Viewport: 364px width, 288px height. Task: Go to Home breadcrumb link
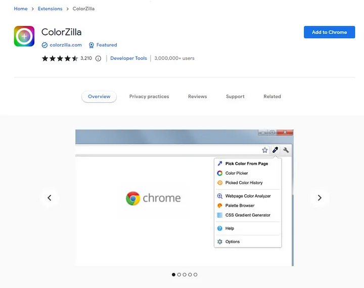(21, 9)
